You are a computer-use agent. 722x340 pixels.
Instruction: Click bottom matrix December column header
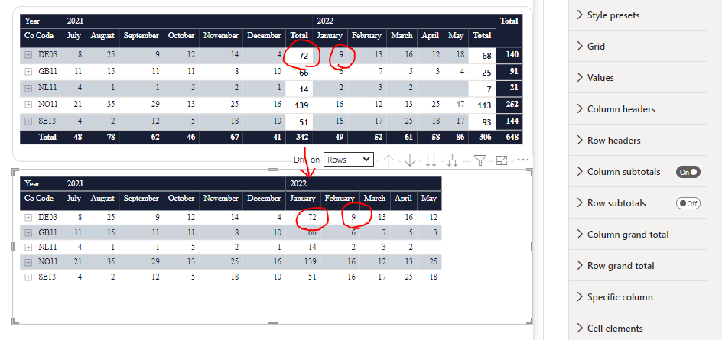[x=264, y=199]
